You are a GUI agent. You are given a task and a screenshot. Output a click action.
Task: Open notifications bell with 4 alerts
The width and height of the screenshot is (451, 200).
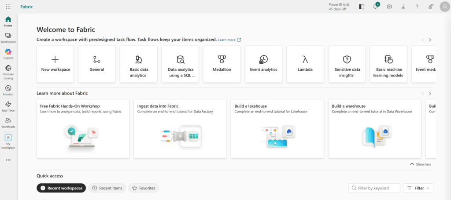pos(376,7)
